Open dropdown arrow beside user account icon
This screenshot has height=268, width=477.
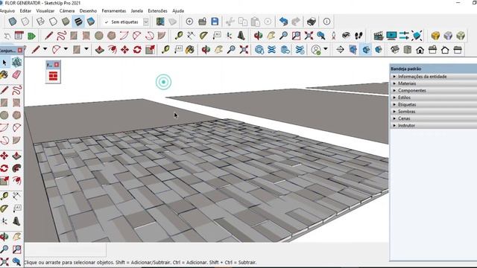coord(326,49)
